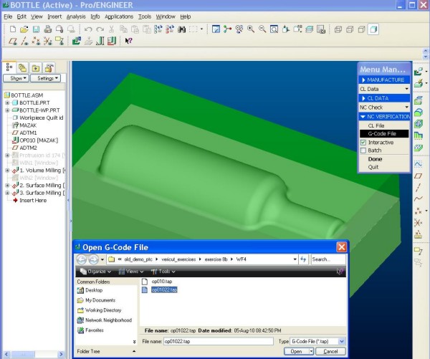Click Working Directory in Common Folders
The height and width of the screenshot is (359, 430).
[100, 310]
